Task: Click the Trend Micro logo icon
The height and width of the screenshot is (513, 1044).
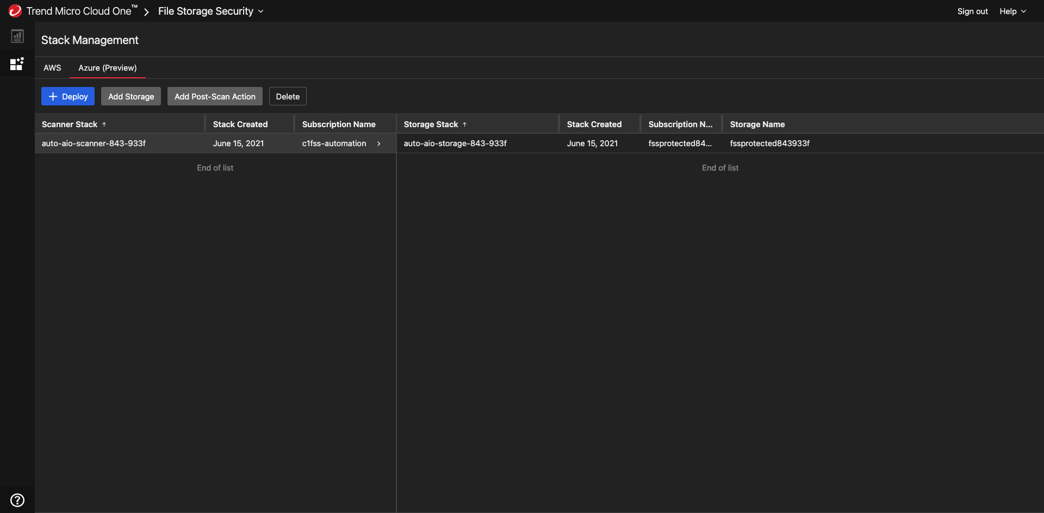Action: (15, 11)
